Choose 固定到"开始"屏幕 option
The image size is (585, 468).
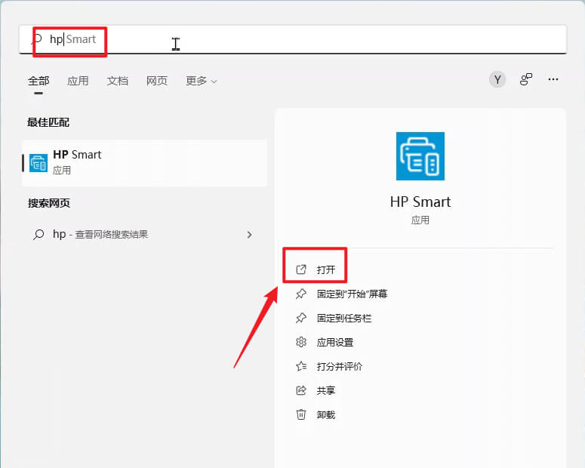(x=352, y=294)
